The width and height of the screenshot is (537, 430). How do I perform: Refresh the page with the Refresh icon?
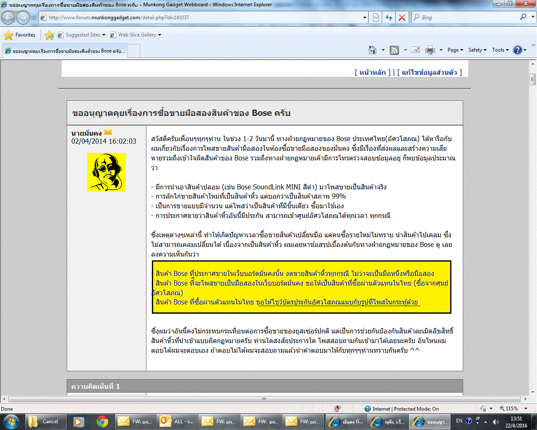point(389,18)
